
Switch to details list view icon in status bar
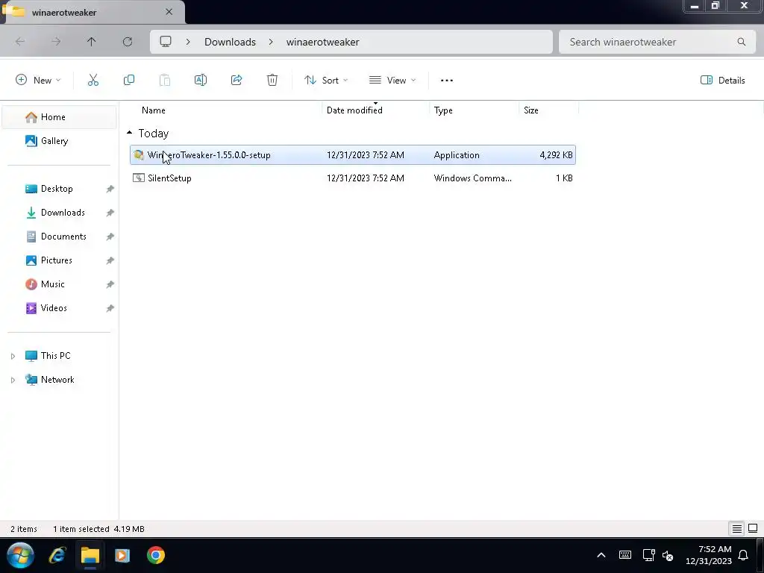click(x=736, y=529)
